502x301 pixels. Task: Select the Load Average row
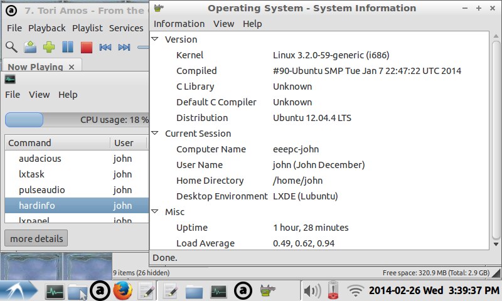point(319,243)
